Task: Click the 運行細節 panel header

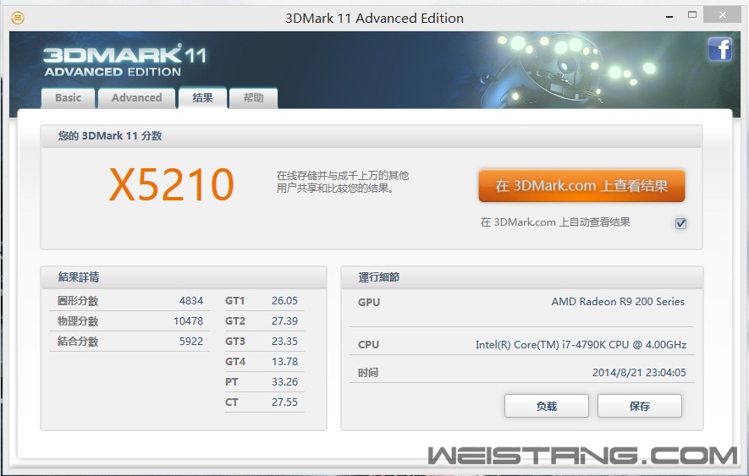Action: click(522, 277)
